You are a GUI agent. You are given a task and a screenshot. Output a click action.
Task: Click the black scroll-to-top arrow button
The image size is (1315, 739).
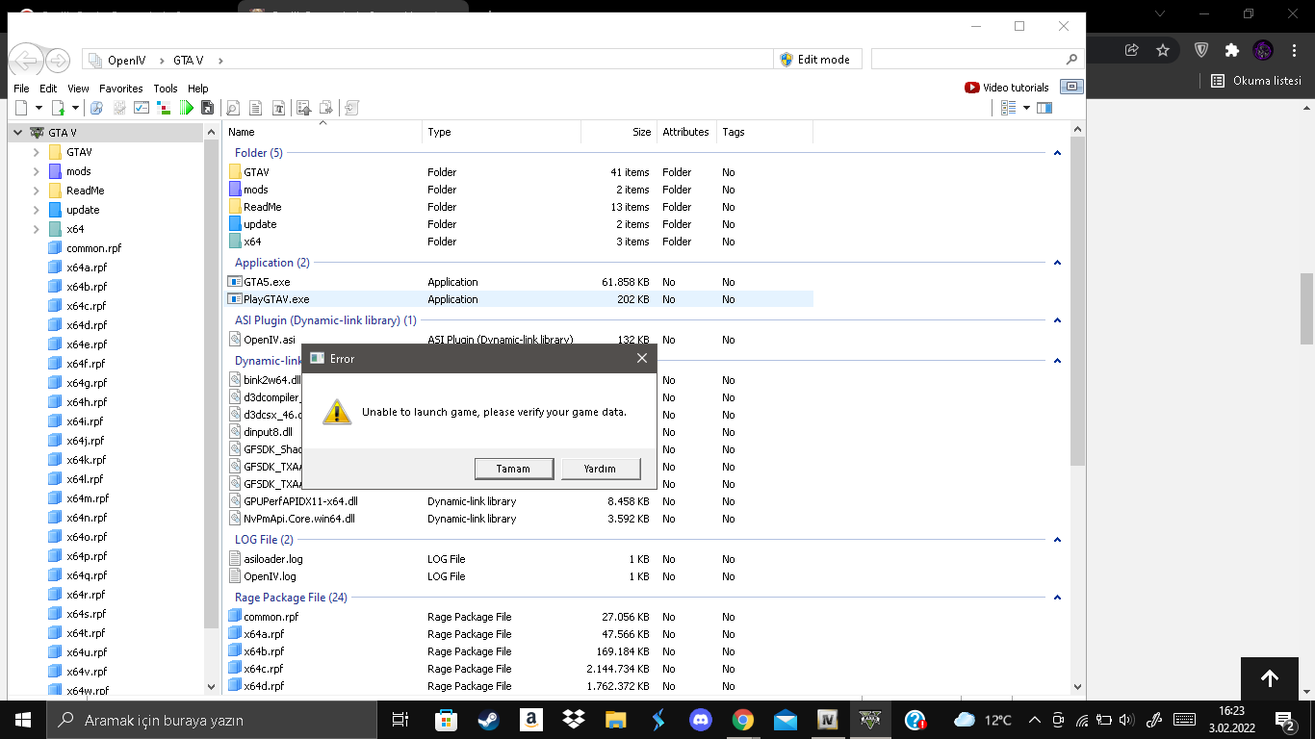[x=1270, y=679]
